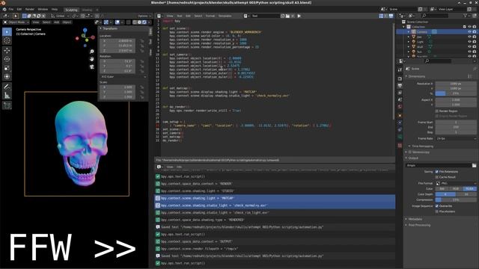479x269 pixels.
Task: Click the output path field
Action: 439,165
